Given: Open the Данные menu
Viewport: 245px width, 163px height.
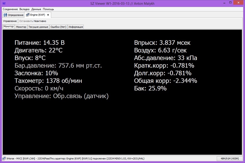Looking at the screenshot, I should pos(36,9).
